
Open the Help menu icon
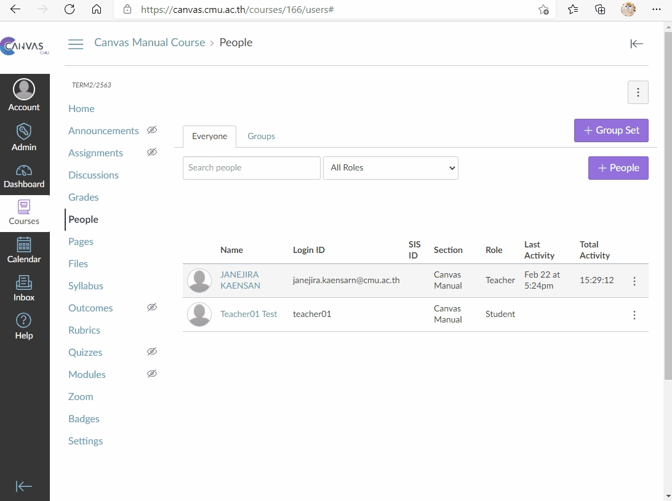tap(24, 326)
